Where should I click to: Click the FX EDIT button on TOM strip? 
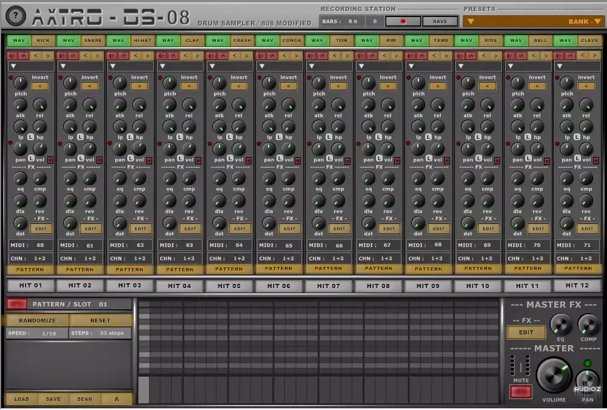pos(339,229)
